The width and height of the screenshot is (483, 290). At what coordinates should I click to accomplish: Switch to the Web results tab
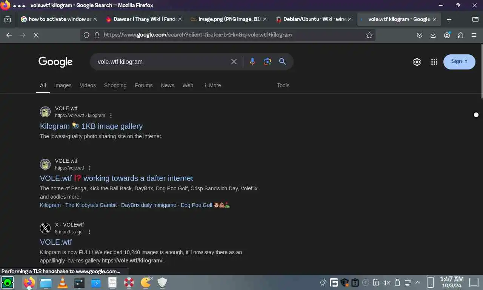(188, 85)
